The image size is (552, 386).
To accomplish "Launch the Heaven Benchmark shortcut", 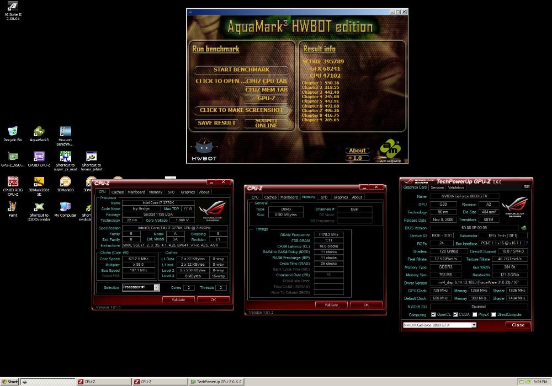I will coord(65,136).
